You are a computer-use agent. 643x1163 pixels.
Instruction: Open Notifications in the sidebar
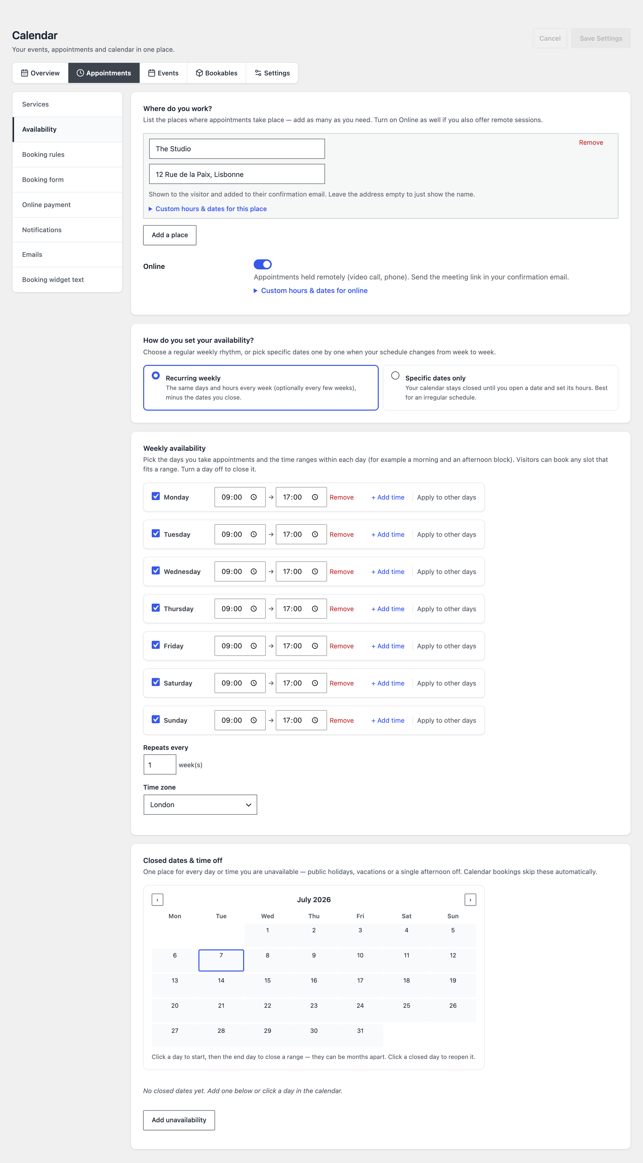click(67, 230)
